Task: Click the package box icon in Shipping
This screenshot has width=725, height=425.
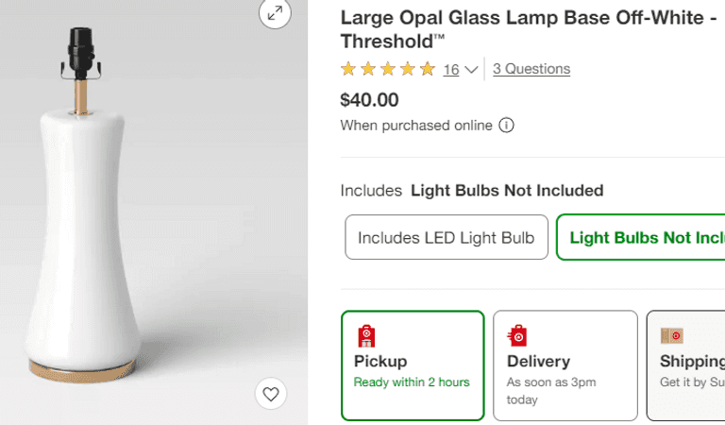Action: (x=672, y=336)
